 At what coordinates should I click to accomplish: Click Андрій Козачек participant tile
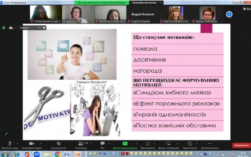pos(140,14)
